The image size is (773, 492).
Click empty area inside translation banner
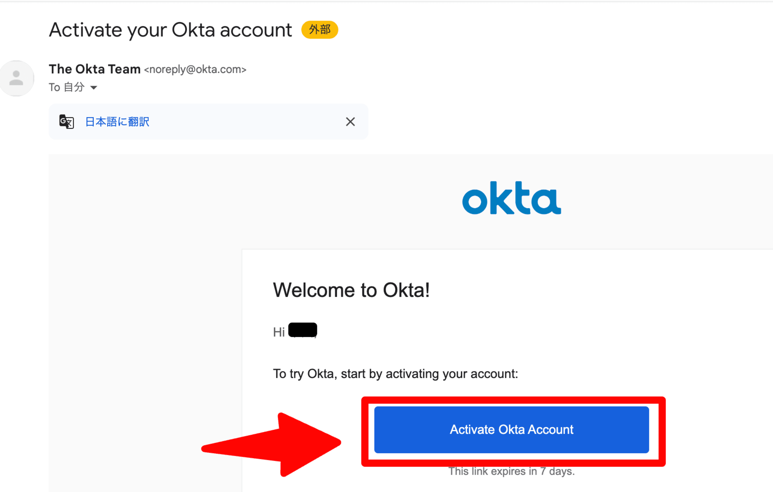(247, 122)
